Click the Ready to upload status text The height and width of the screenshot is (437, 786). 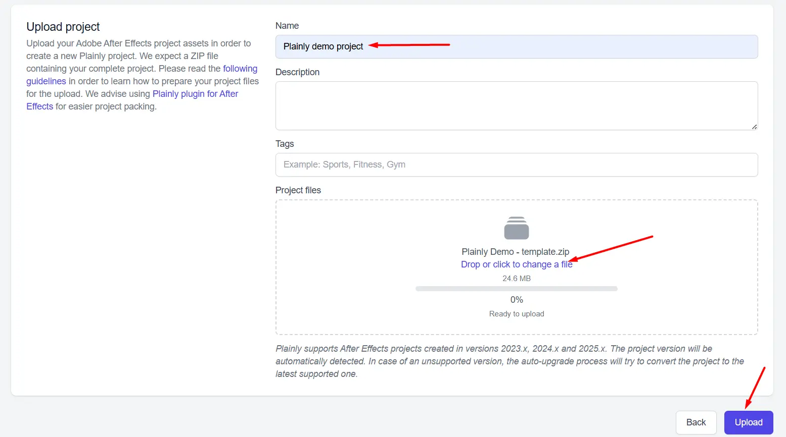tap(517, 314)
